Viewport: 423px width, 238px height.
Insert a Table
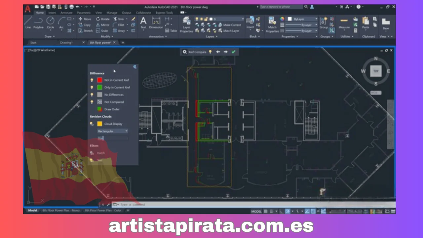171,31
